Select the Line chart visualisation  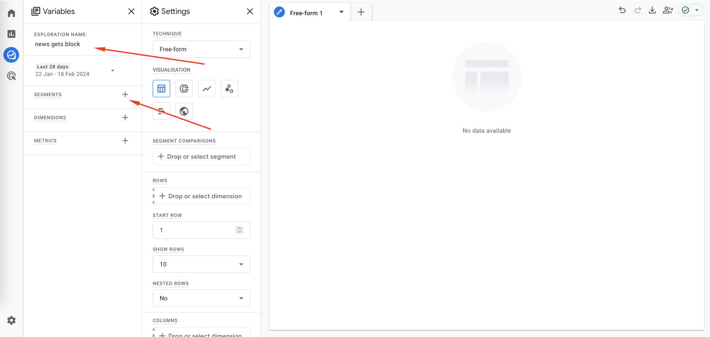click(x=207, y=89)
